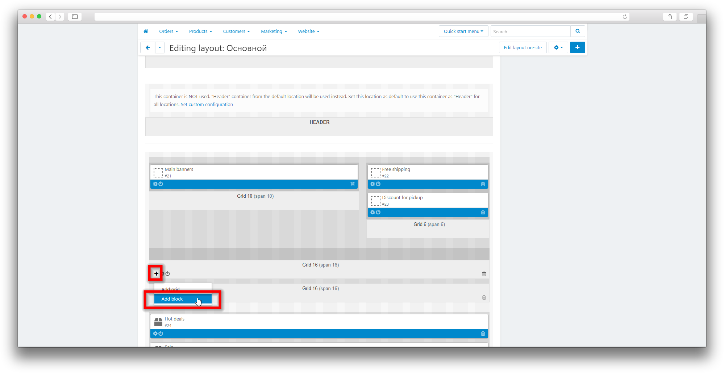The height and width of the screenshot is (373, 724).
Task: Click the Edit layout on-site button
Action: [523, 47]
